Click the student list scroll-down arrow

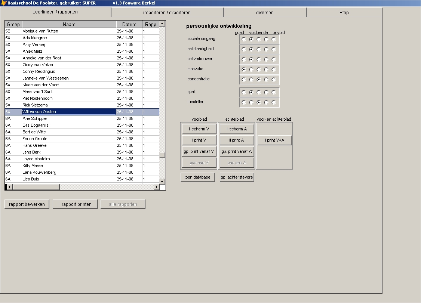(162, 181)
